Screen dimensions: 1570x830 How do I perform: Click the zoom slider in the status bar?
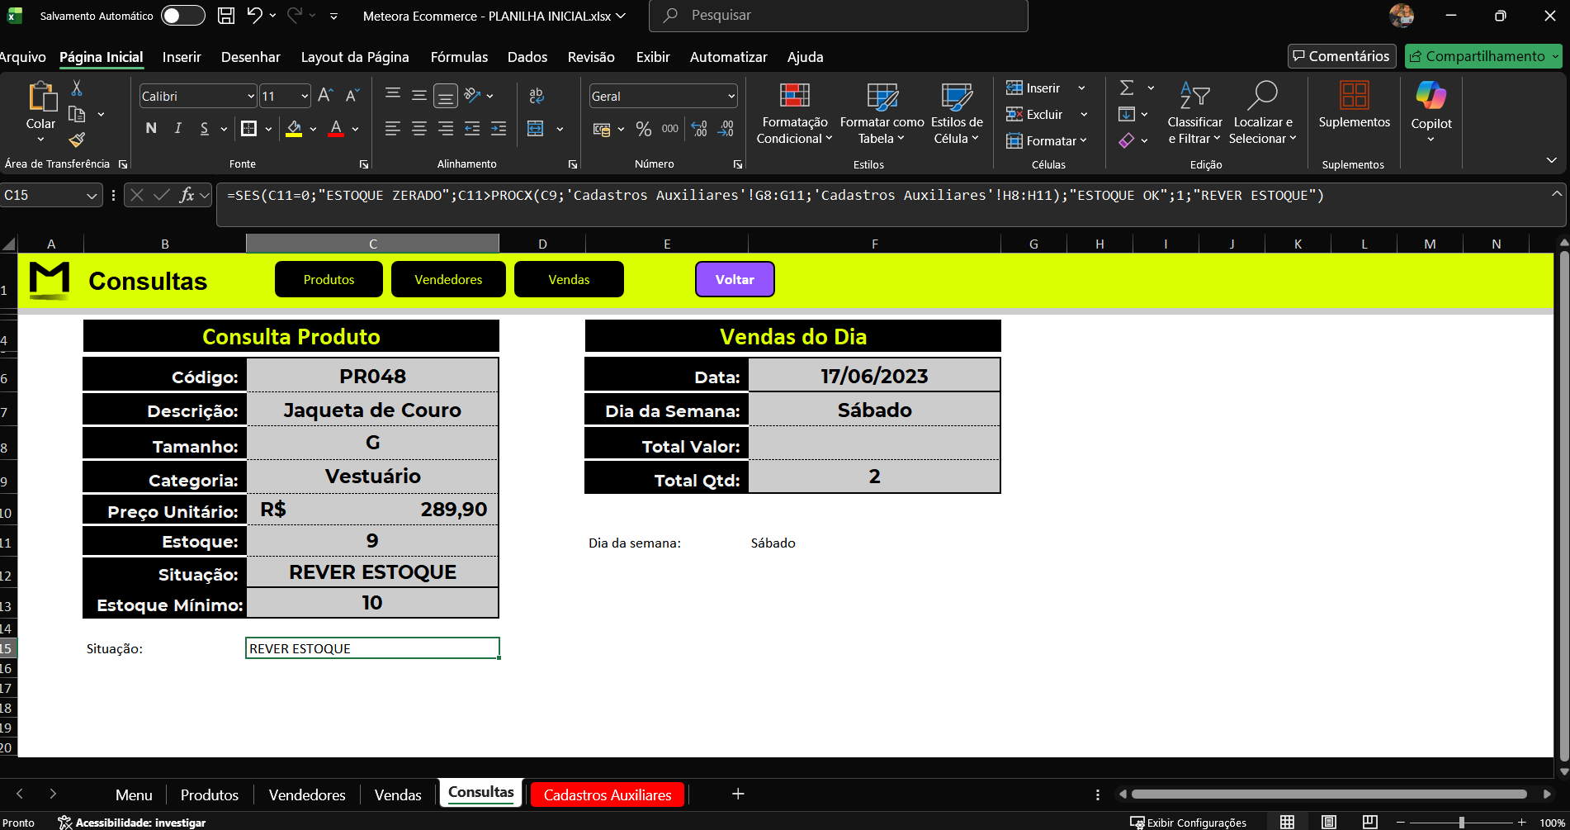pyautogui.click(x=1461, y=823)
